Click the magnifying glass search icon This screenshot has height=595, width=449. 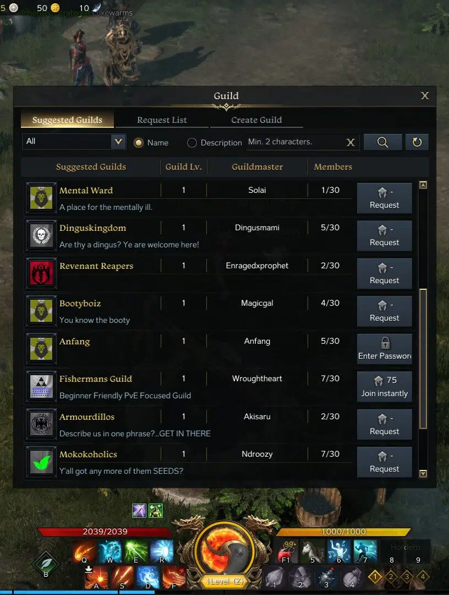click(382, 142)
